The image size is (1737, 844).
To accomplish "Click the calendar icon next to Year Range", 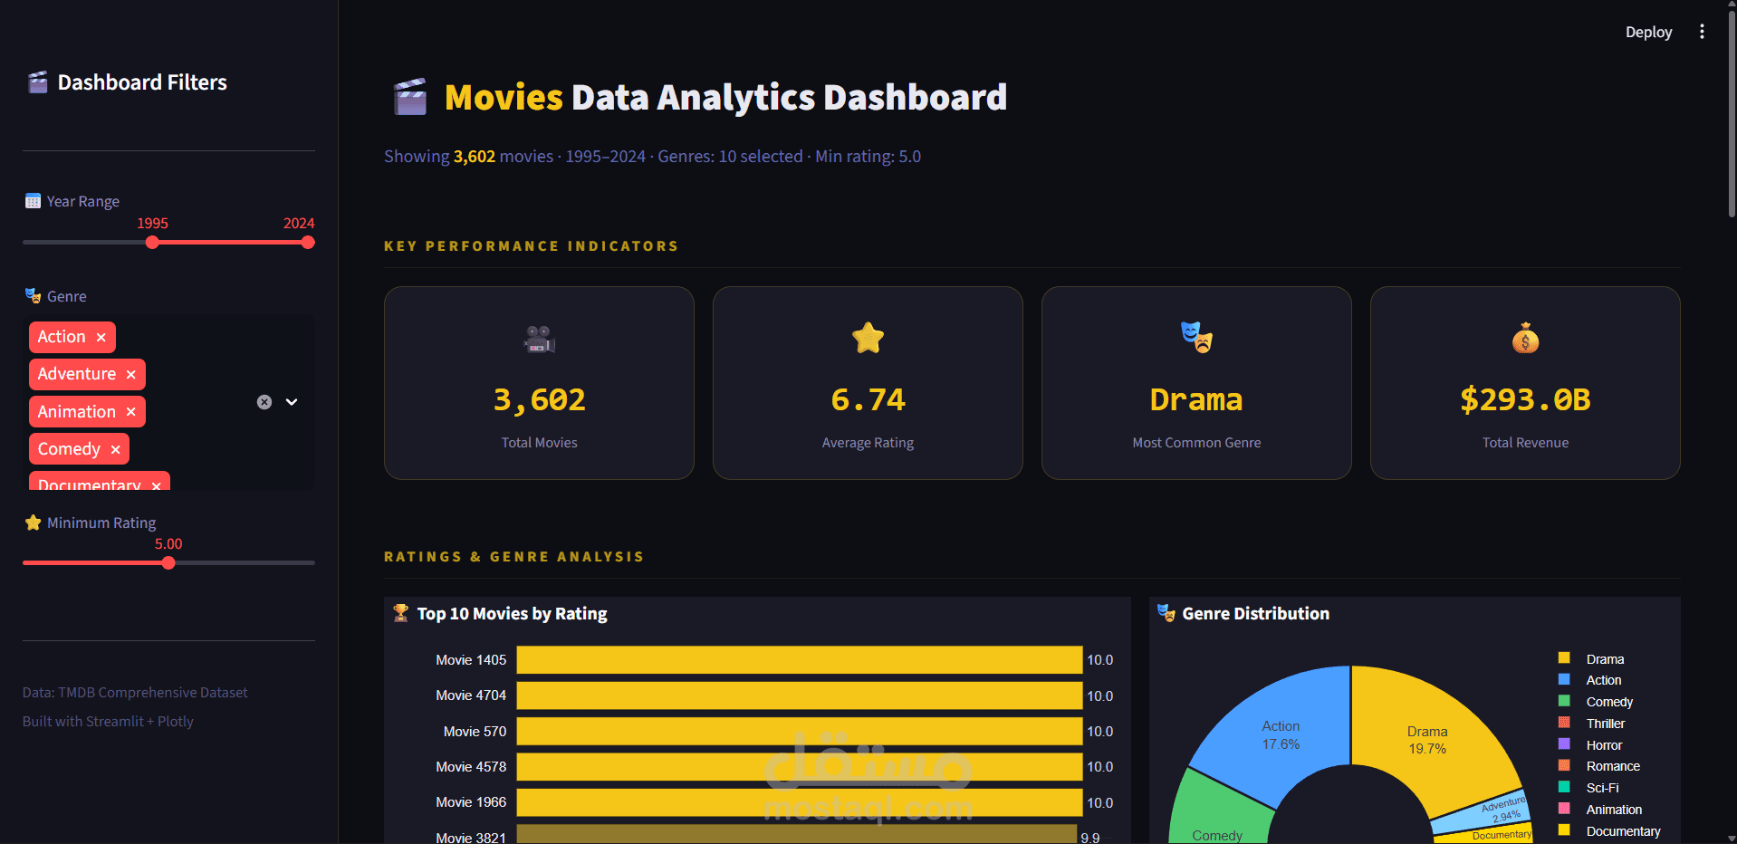I will [x=33, y=201].
